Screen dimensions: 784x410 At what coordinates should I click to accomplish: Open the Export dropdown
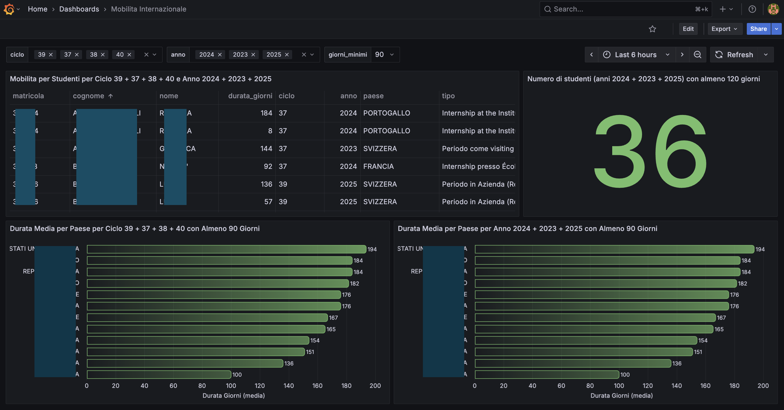pyautogui.click(x=725, y=29)
